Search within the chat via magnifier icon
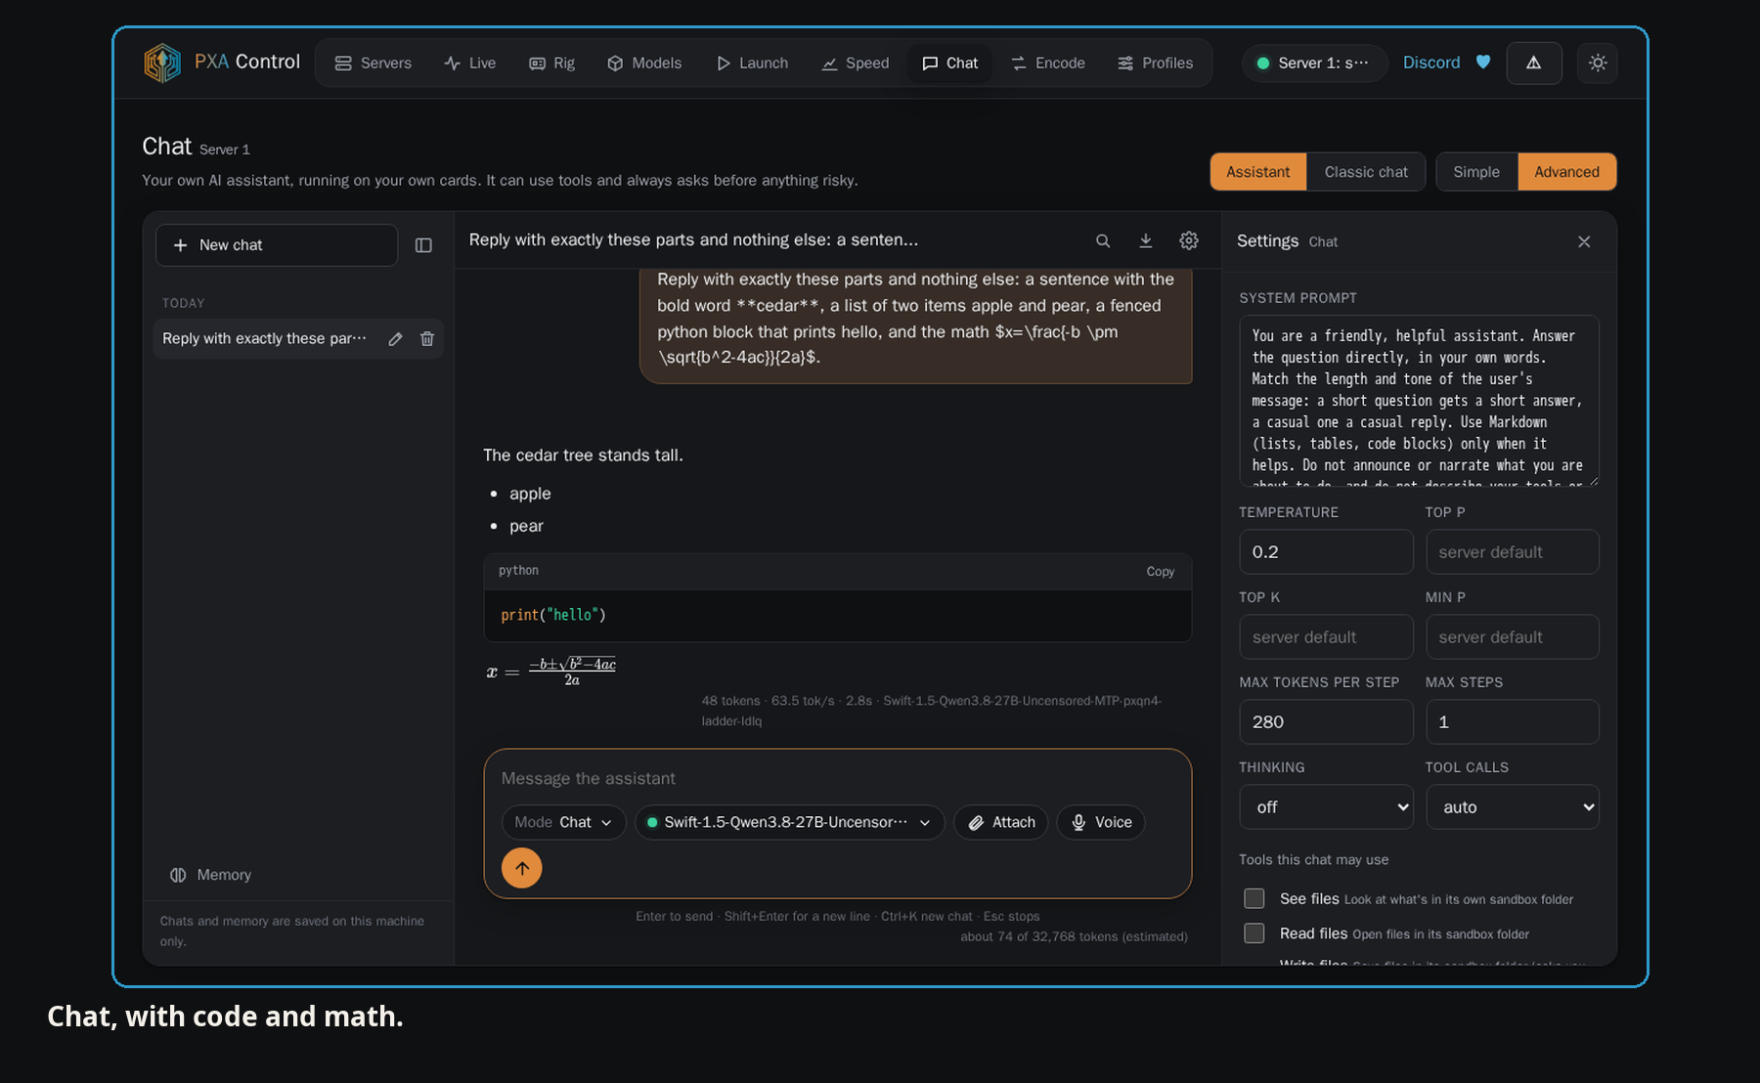The width and height of the screenshot is (1760, 1083). tap(1103, 240)
